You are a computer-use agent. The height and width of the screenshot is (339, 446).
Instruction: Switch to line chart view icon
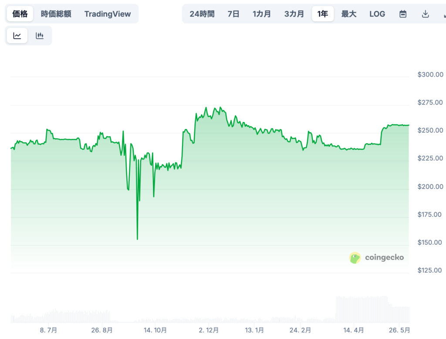point(17,36)
